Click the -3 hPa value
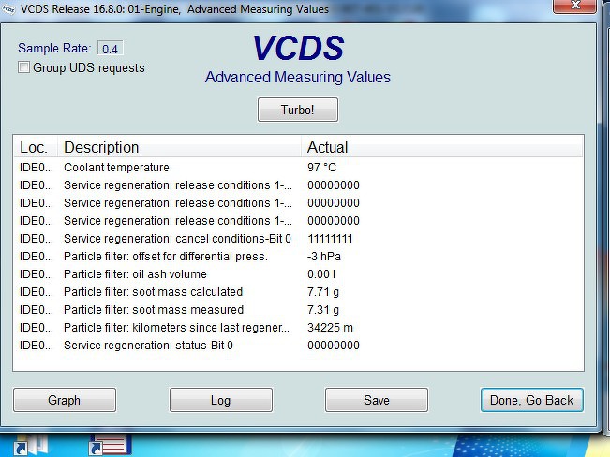The height and width of the screenshot is (457, 610). pos(324,257)
